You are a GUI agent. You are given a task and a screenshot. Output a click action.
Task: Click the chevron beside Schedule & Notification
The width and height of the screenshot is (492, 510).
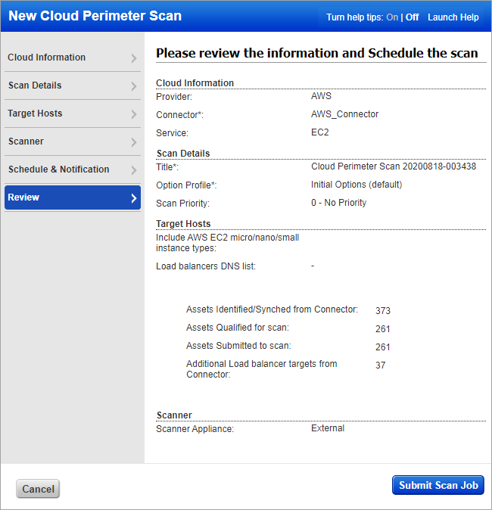pyautogui.click(x=134, y=170)
